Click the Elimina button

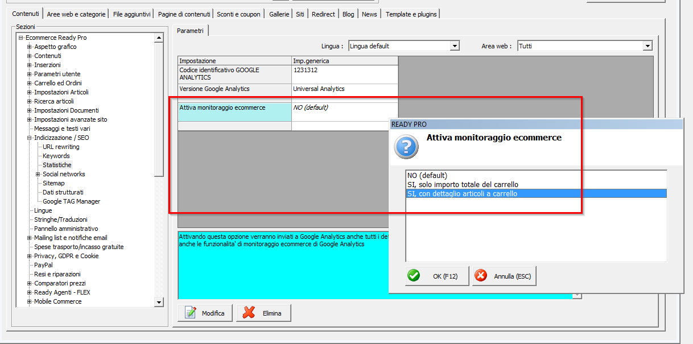(x=263, y=313)
